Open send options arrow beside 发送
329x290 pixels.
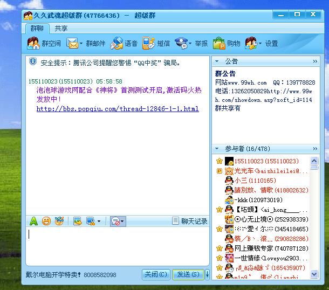pyautogui.click(x=207, y=274)
